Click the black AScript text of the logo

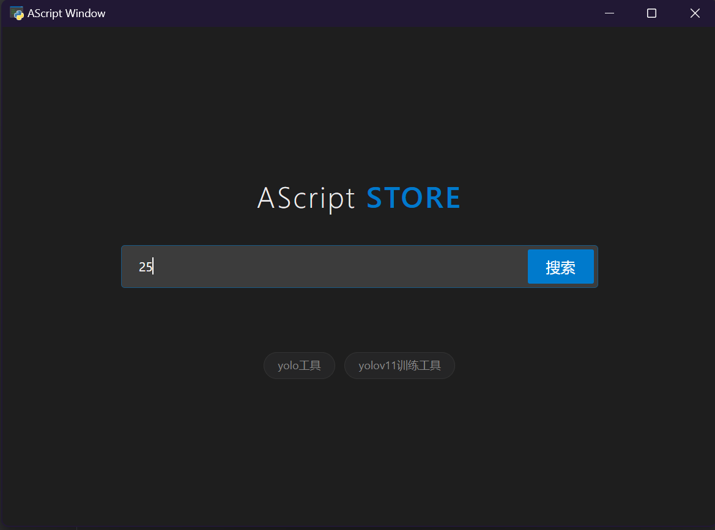click(306, 198)
